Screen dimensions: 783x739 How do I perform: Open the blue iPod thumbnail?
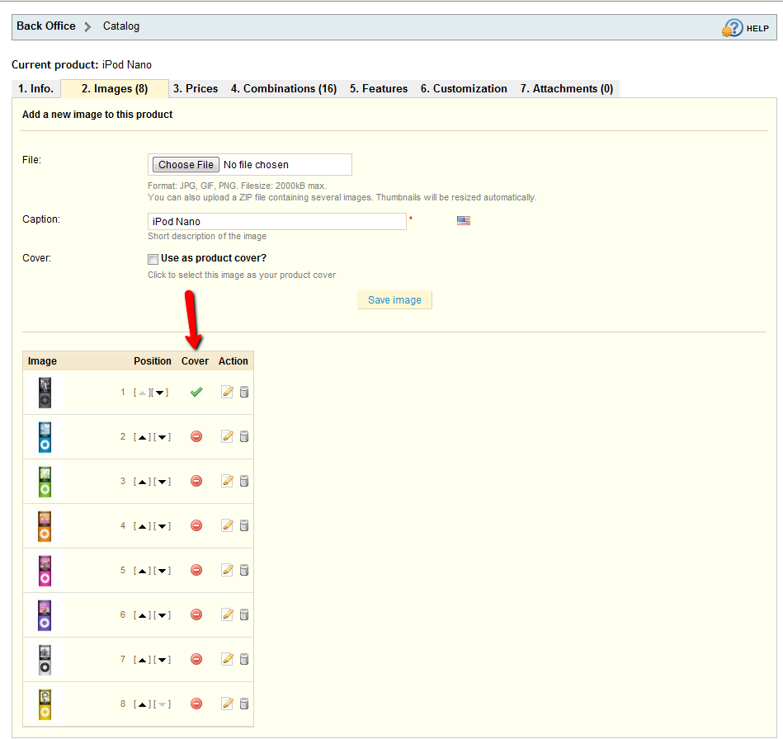pos(45,437)
